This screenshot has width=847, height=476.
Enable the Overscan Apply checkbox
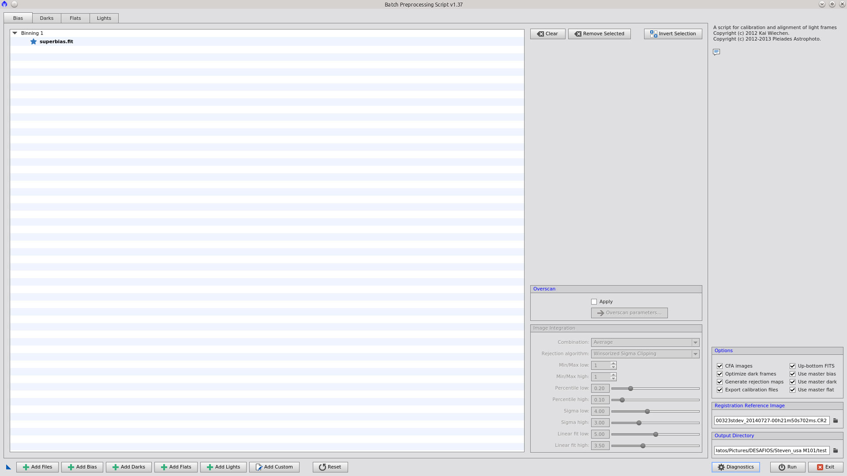pos(594,302)
